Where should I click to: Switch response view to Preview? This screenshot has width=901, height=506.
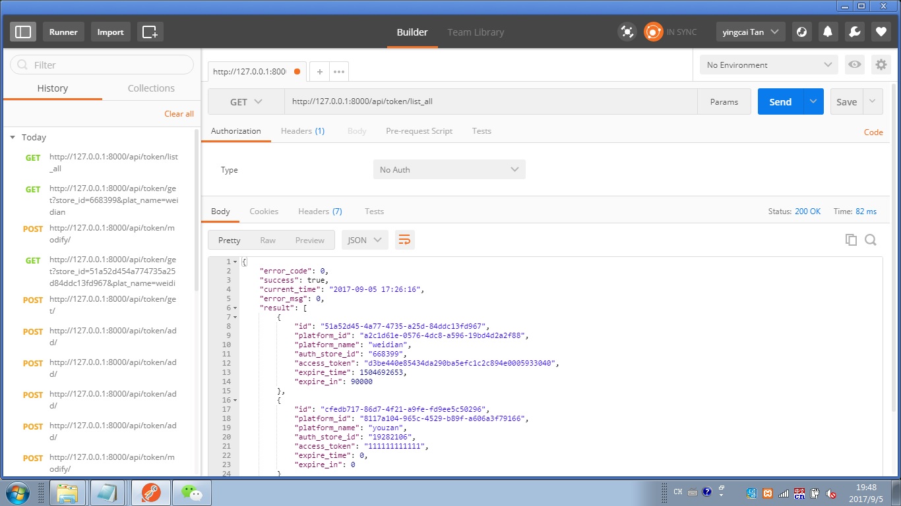click(x=310, y=240)
